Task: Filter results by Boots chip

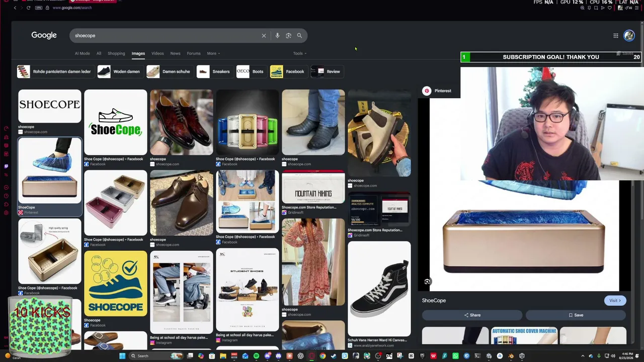Action: click(251, 71)
